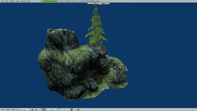The height and width of the screenshot is (111, 197).
Task: Click the lock layers to scene icon
Action: pos(71,110)
